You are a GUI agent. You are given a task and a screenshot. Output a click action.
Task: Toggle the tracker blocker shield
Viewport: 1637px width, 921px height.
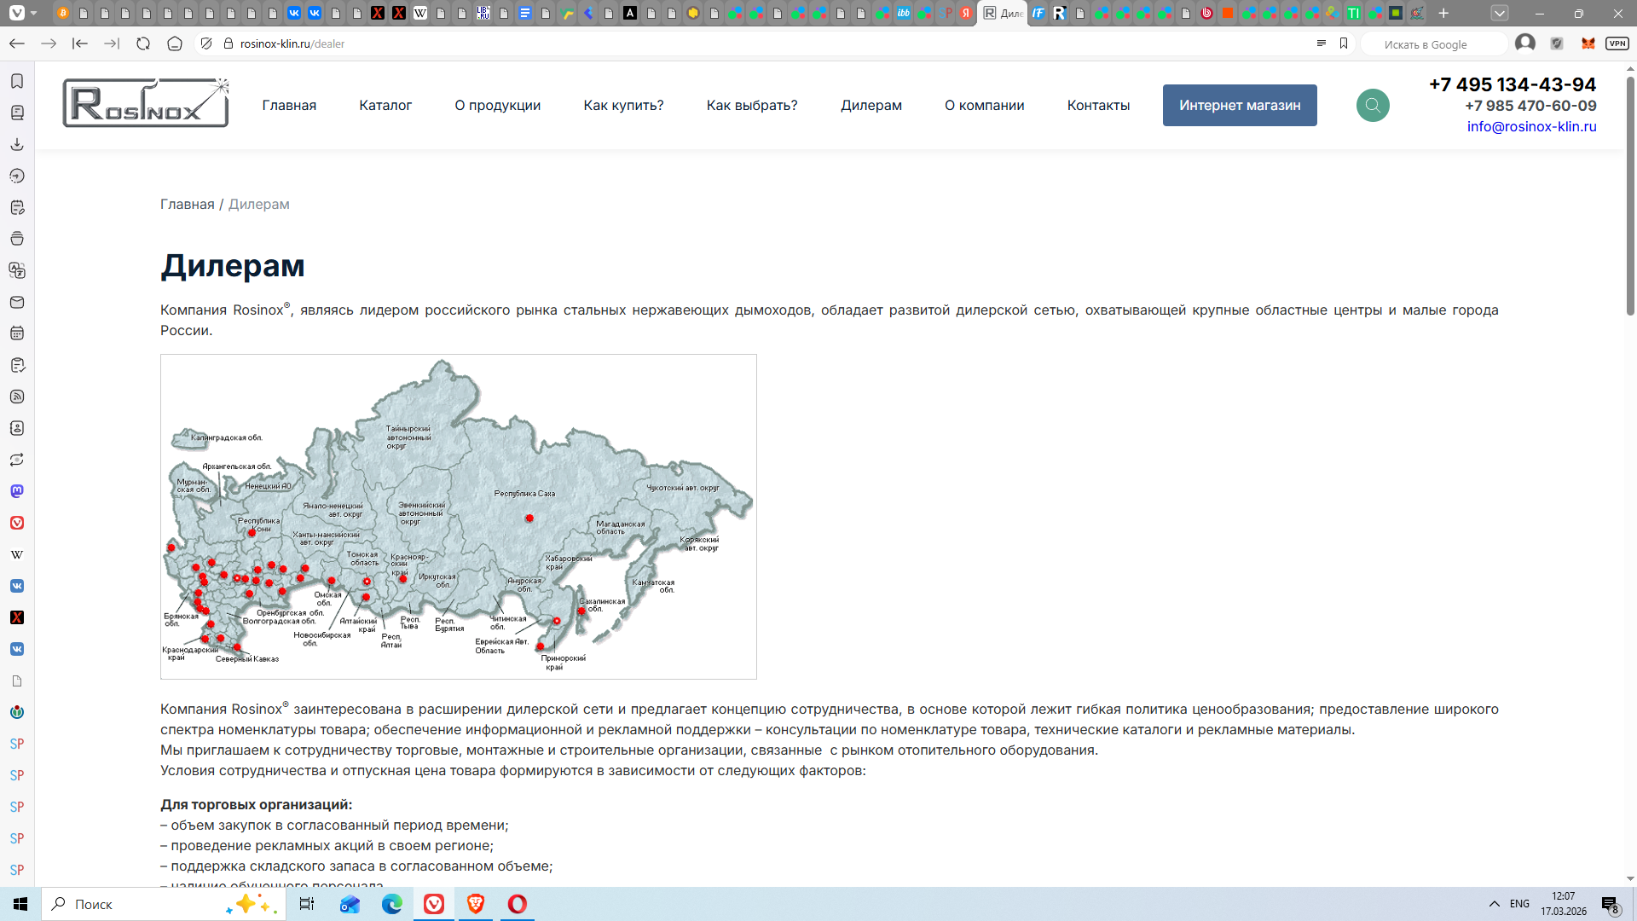click(206, 43)
